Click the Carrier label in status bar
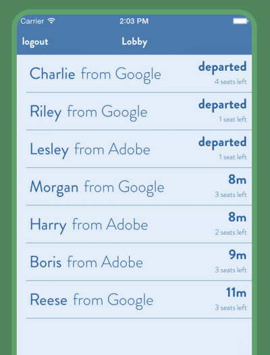The height and width of the screenshot is (355, 270). coord(32,21)
